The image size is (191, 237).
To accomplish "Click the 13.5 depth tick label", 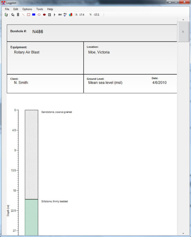I will coord(13,170).
